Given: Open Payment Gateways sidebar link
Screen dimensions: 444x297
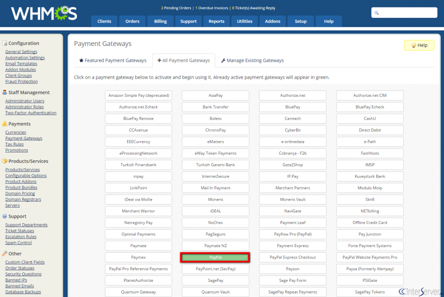Looking at the screenshot, I should (x=24, y=138).
